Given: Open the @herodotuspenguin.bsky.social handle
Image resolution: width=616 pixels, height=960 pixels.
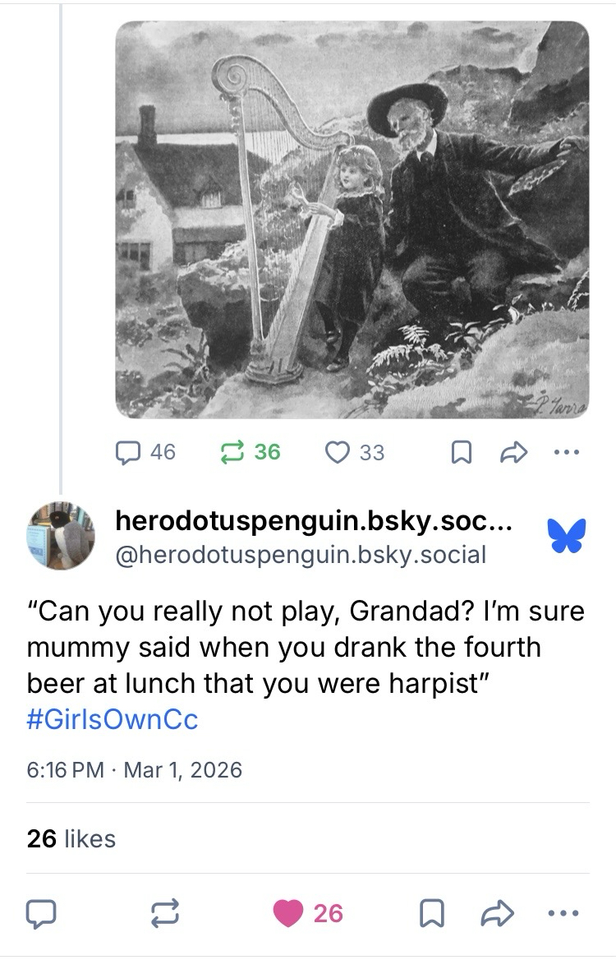Looking at the screenshot, I should pyautogui.click(x=301, y=555).
